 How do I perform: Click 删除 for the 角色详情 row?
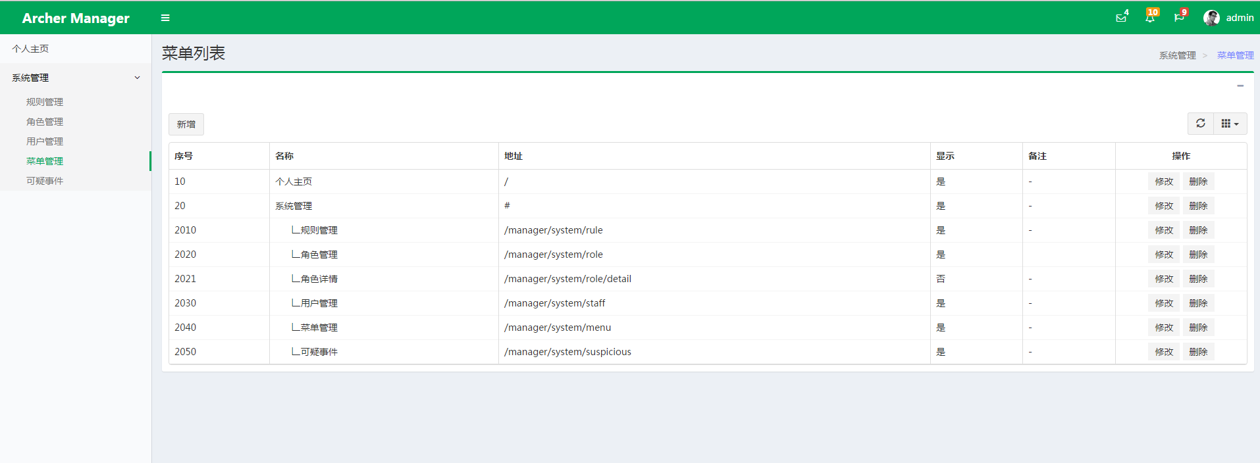1198,279
